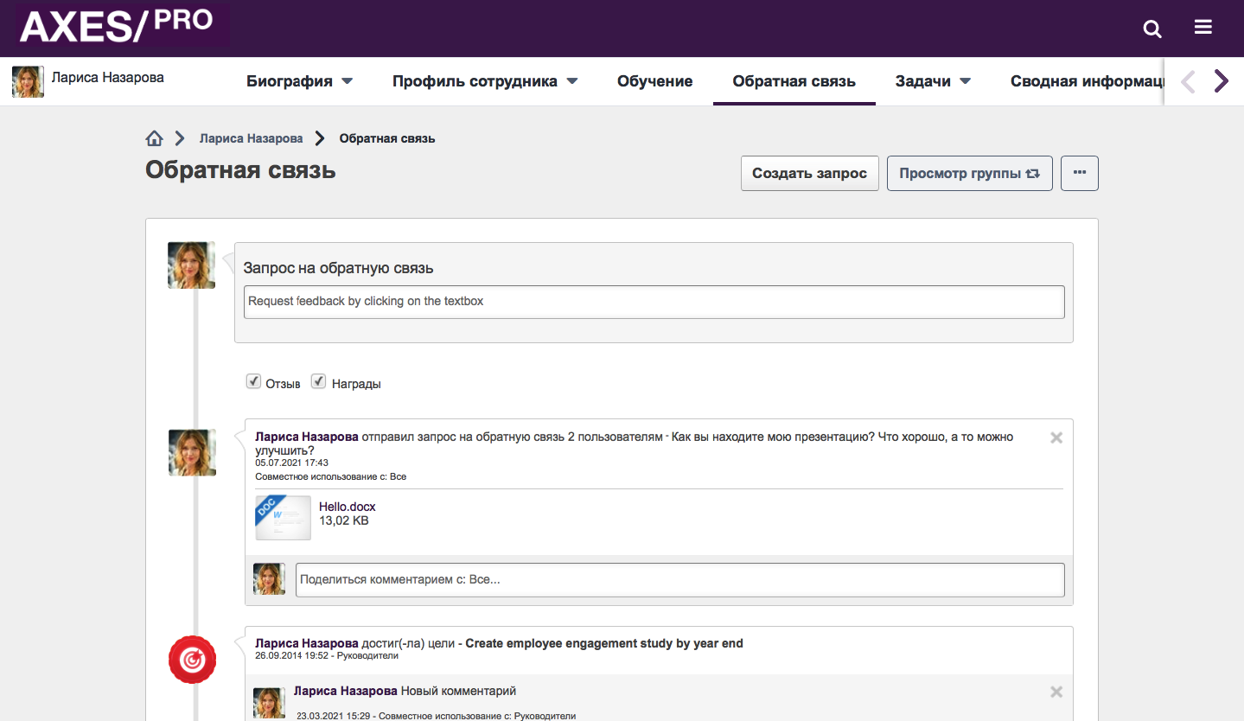Click author name in Новый комментарий
The image size is (1244, 721).
click(x=346, y=691)
